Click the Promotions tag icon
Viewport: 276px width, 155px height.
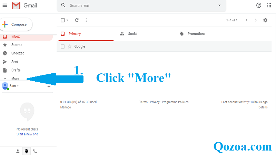coord(182,34)
